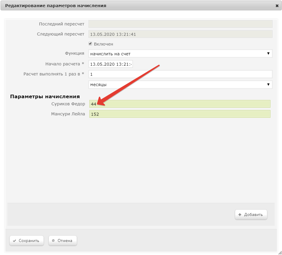Viewport: 282px width, 255px height.
Task: Click the Отмена button
Action: [63, 241]
